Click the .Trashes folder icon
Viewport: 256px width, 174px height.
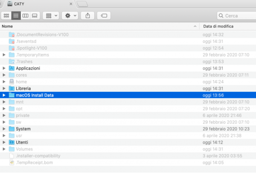12,62
